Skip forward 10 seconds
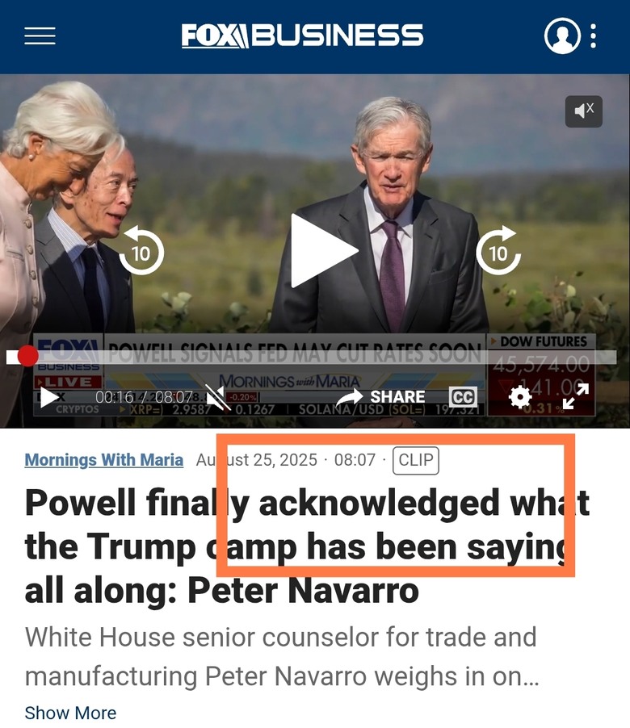 point(498,251)
